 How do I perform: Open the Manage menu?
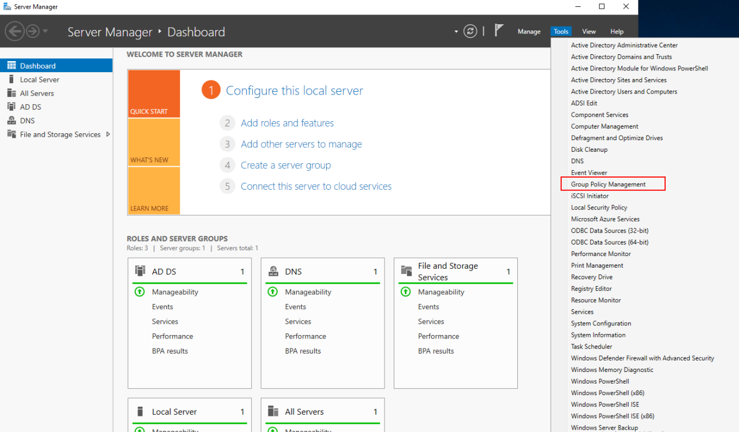529,31
